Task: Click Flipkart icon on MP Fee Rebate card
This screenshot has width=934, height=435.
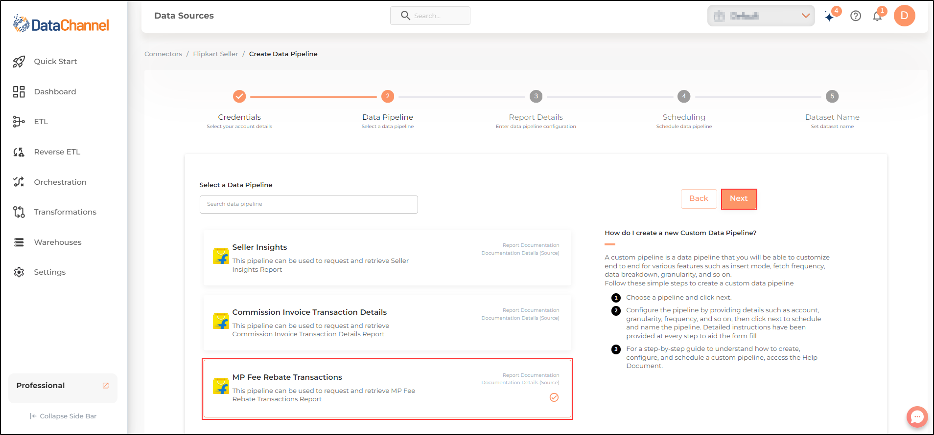Action: point(221,386)
